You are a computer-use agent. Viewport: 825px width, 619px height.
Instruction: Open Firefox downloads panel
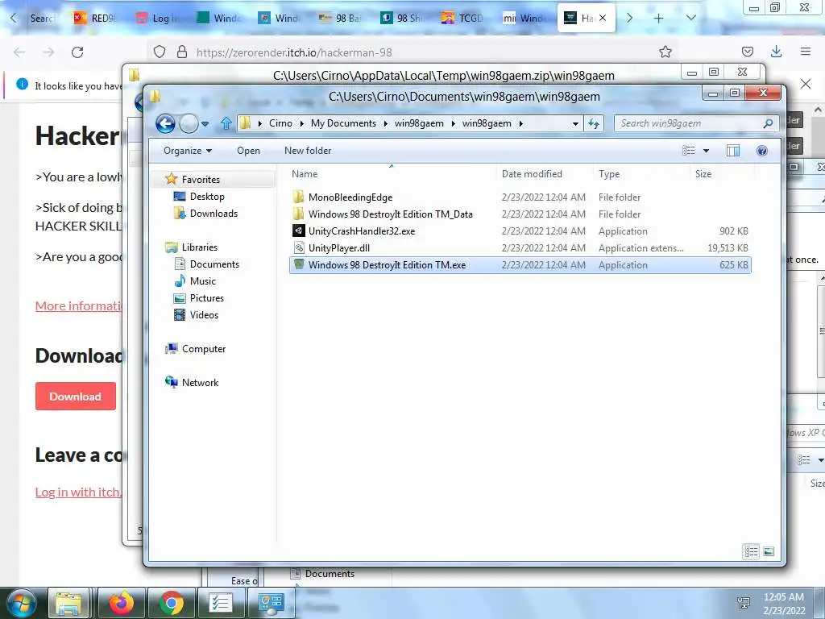click(x=776, y=52)
